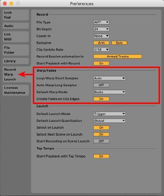The width and height of the screenshot is (164, 196).
Task: Click the Armed Tracks automation button
Action: pos(117,56)
